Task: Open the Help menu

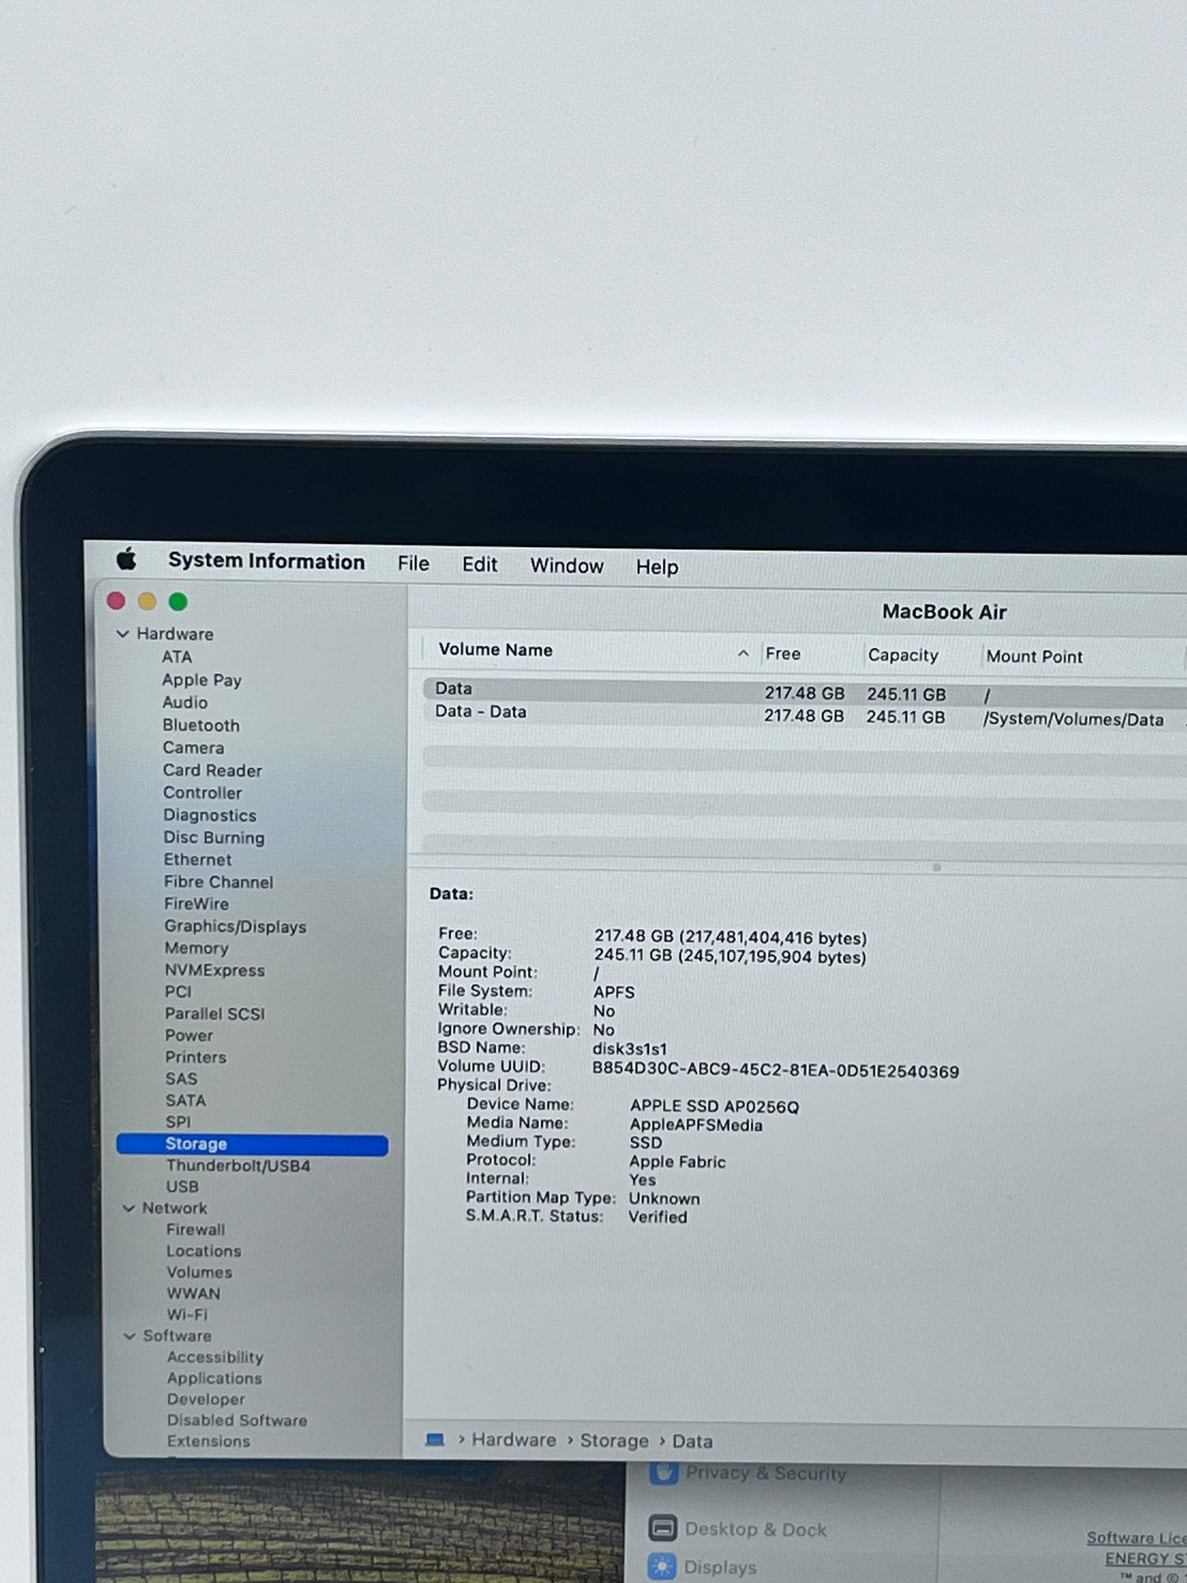Action: [657, 567]
